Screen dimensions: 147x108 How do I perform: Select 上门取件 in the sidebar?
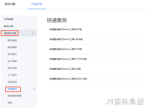click(x=12, y=75)
